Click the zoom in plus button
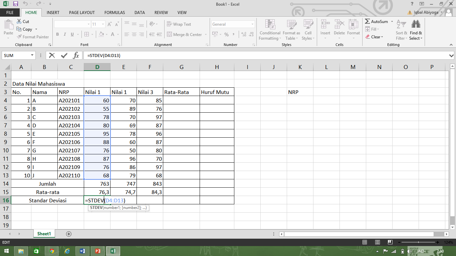The image size is (456, 256). pos(438,242)
